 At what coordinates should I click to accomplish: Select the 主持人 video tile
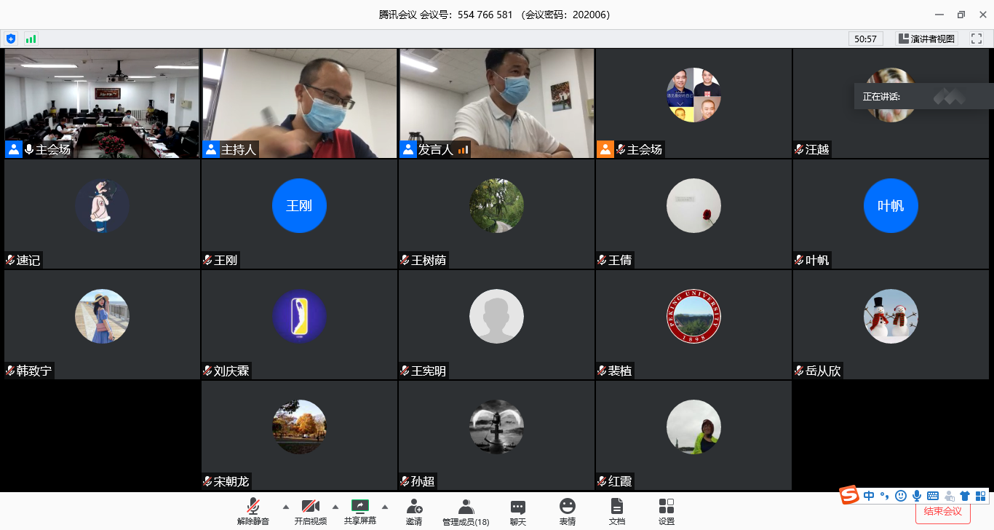[299, 103]
